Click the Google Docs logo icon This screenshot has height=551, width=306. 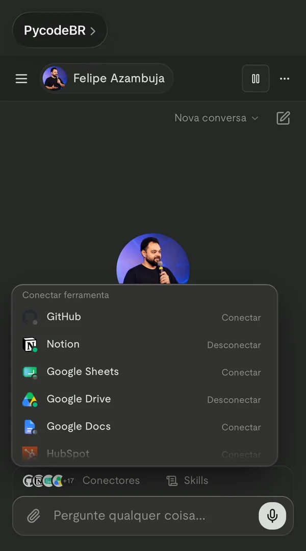pos(30,426)
